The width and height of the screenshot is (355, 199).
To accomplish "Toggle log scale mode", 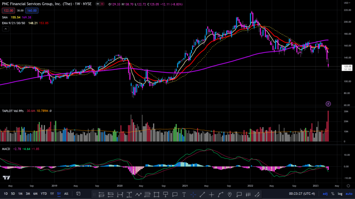I will point(340,193).
